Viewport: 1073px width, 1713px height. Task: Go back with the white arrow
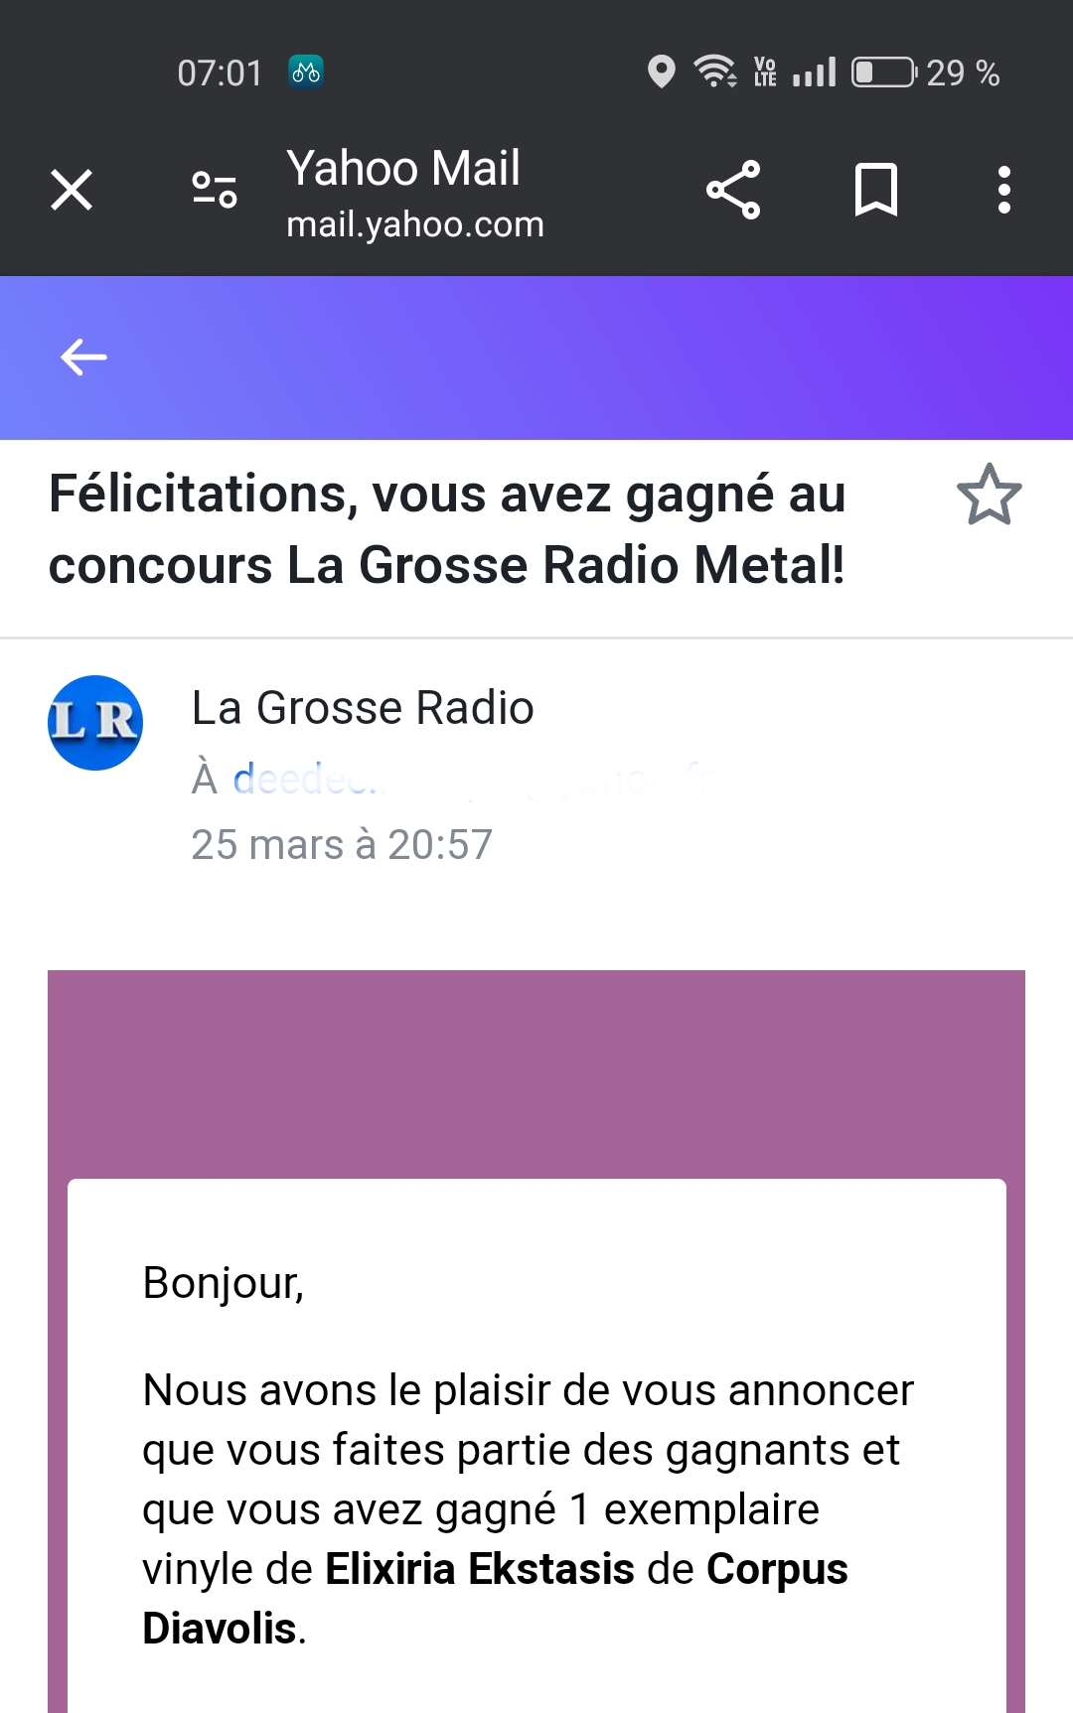click(x=83, y=357)
